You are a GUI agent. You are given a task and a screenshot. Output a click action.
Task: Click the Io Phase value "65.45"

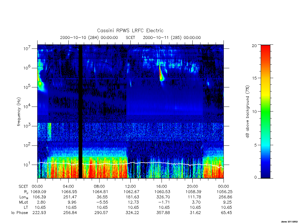click(x=226, y=213)
